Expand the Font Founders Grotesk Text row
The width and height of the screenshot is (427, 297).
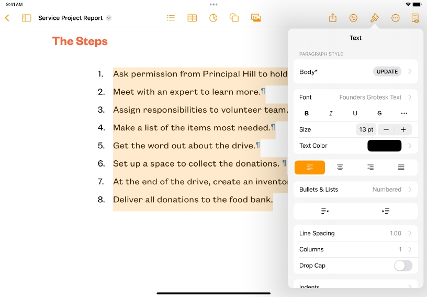click(356, 97)
